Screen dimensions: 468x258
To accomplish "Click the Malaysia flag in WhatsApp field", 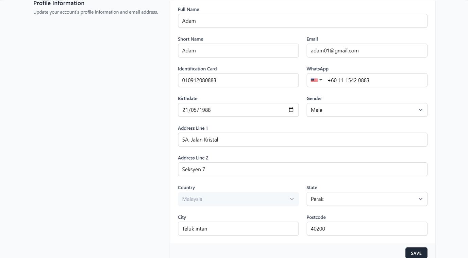I will click(314, 80).
